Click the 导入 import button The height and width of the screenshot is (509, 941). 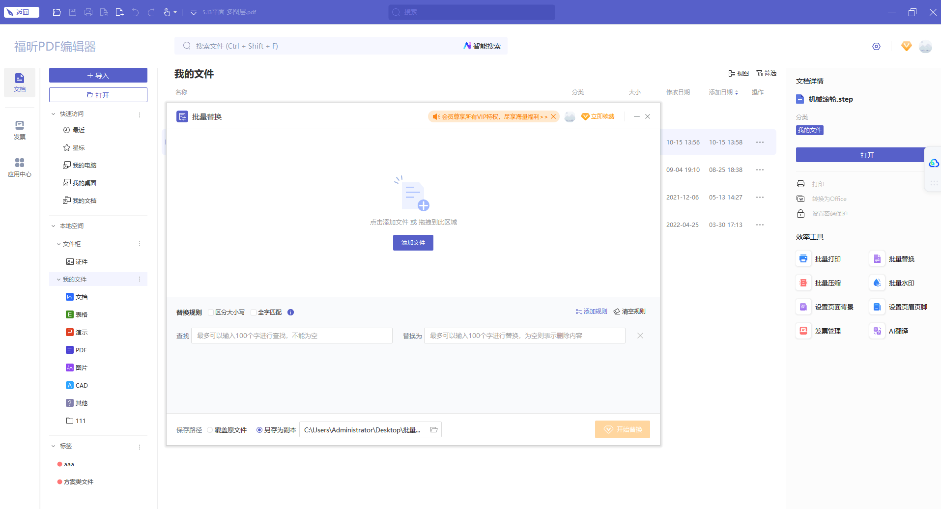pos(98,75)
